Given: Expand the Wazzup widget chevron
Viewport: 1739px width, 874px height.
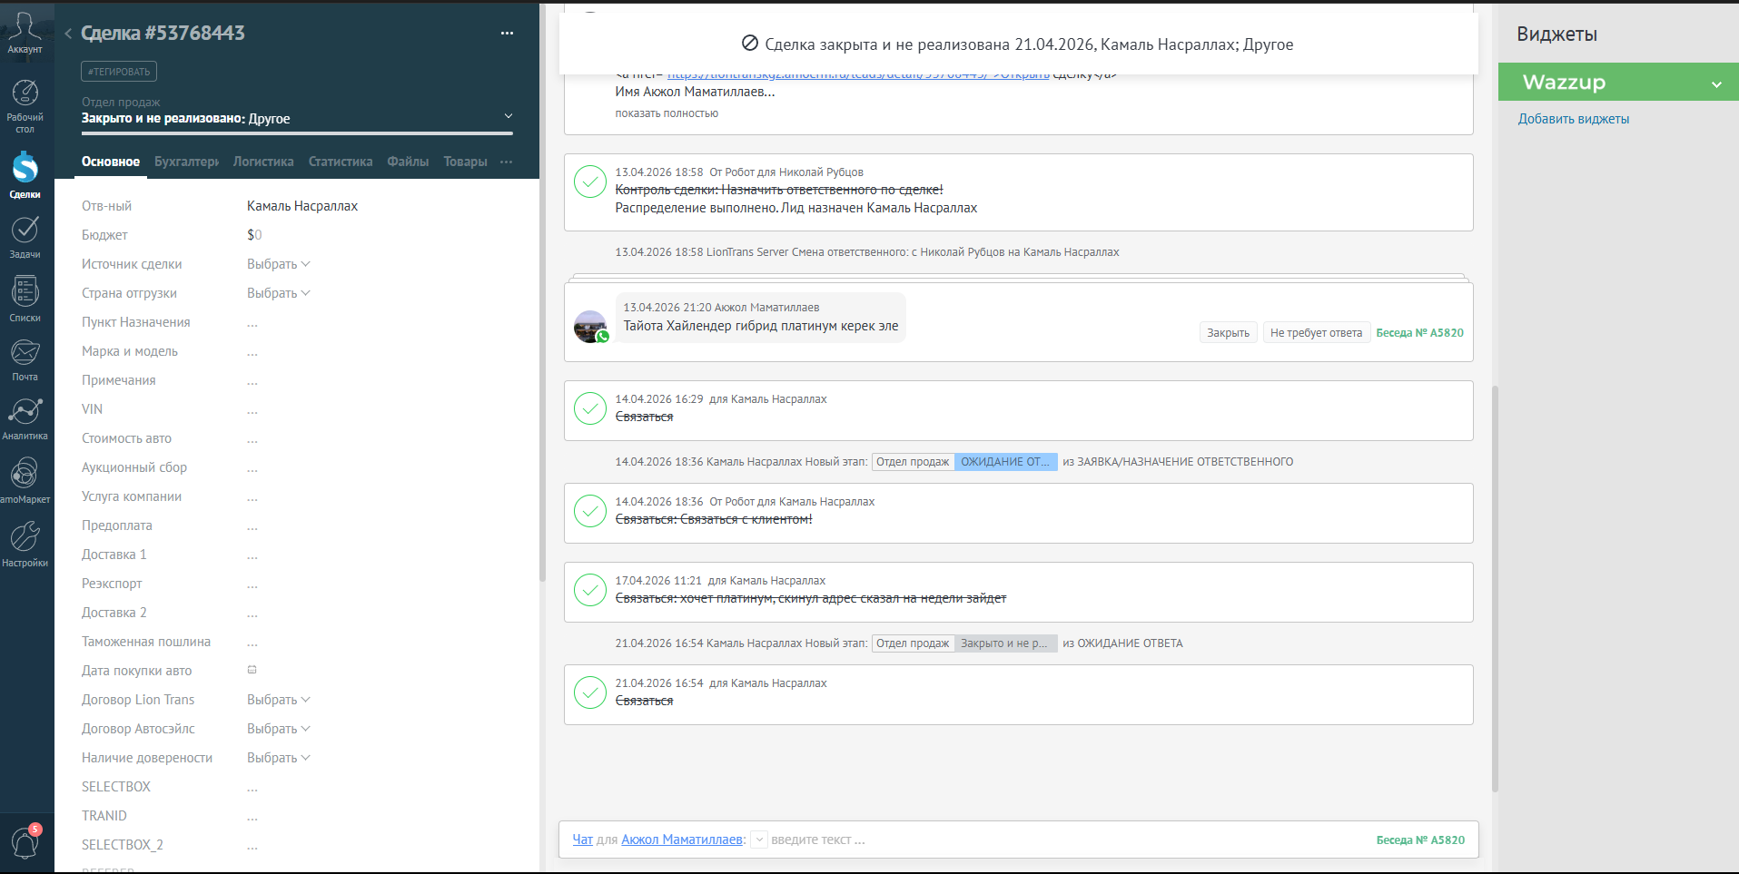Looking at the screenshot, I should tap(1716, 83).
